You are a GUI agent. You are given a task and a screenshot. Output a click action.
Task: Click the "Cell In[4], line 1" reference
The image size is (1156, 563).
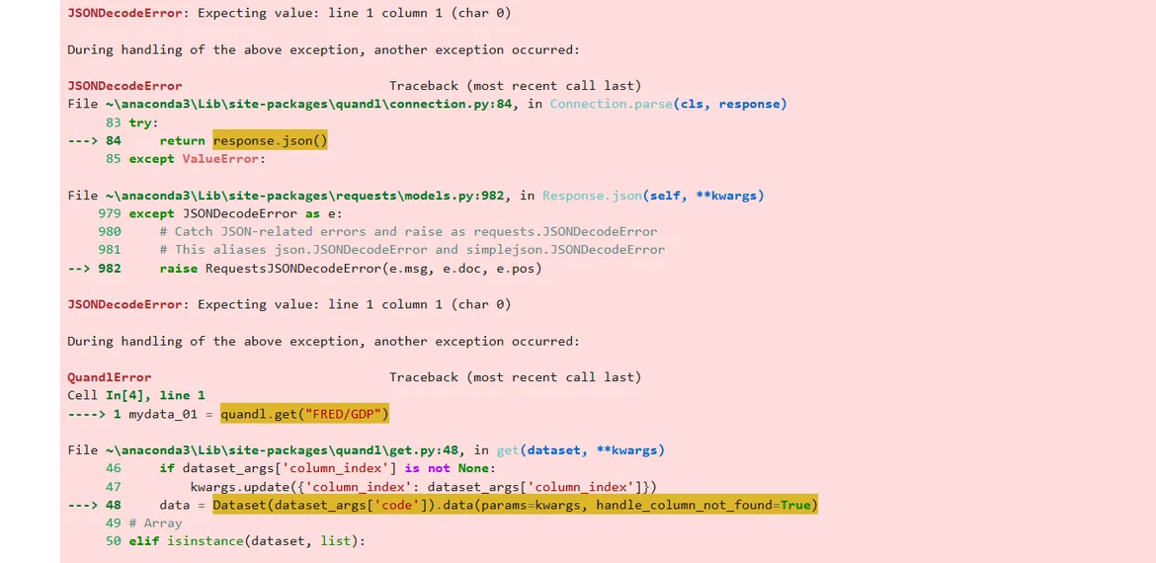tap(136, 395)
